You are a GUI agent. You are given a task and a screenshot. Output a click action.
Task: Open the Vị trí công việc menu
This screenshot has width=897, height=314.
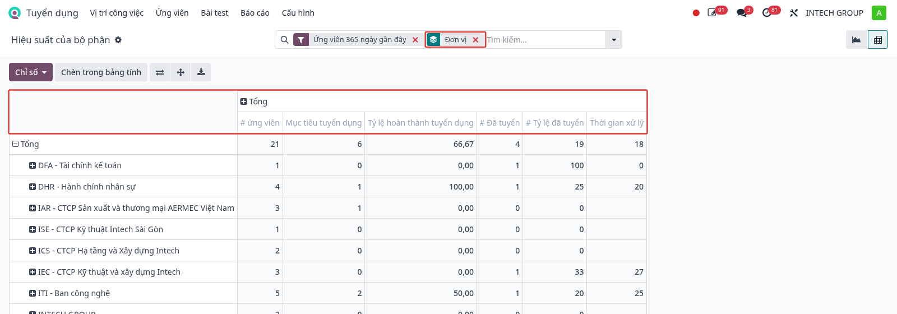click(117, 13)
